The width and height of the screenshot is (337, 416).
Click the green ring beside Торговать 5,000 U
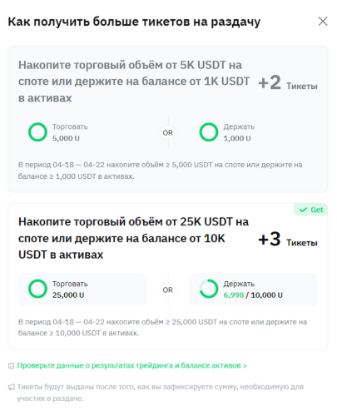pyautogui.click(x=37, y=132)
